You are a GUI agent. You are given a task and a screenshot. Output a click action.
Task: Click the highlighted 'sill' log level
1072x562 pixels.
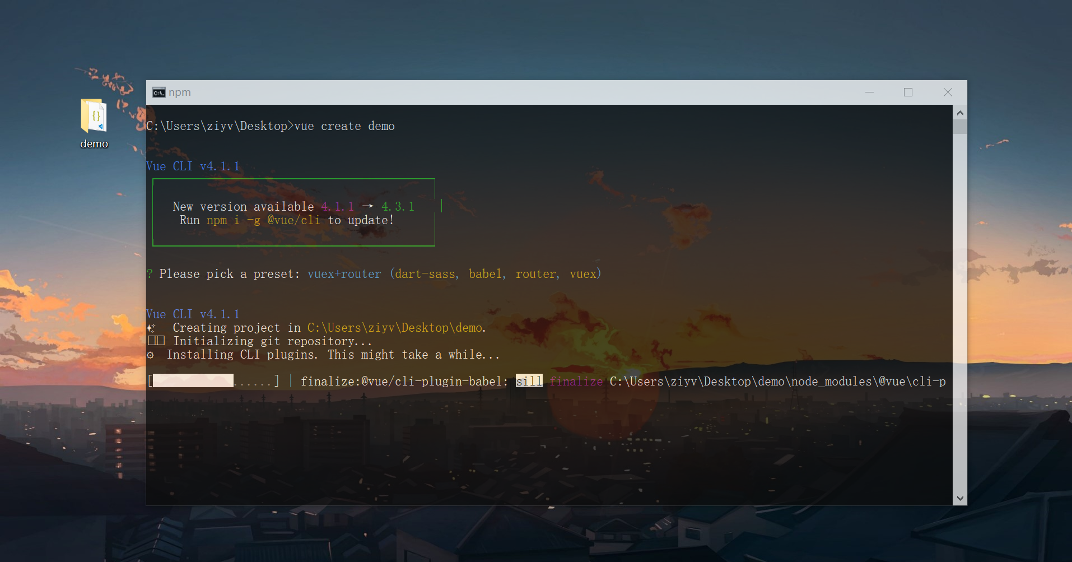click(x=529, y=381)
